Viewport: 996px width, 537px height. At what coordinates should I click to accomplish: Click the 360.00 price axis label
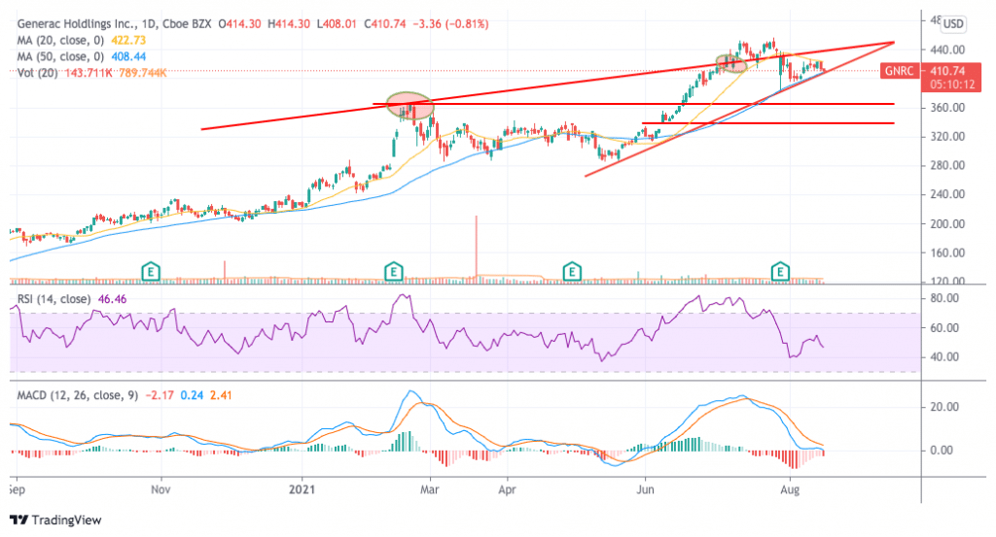[x=947, y=108]
